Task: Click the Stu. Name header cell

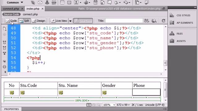Action: click(79, 85)
